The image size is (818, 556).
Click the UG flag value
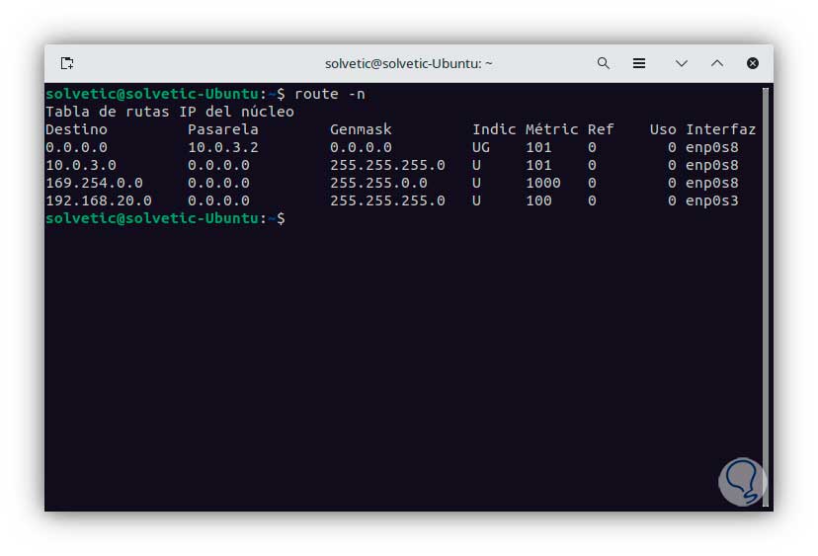[481, 147]
